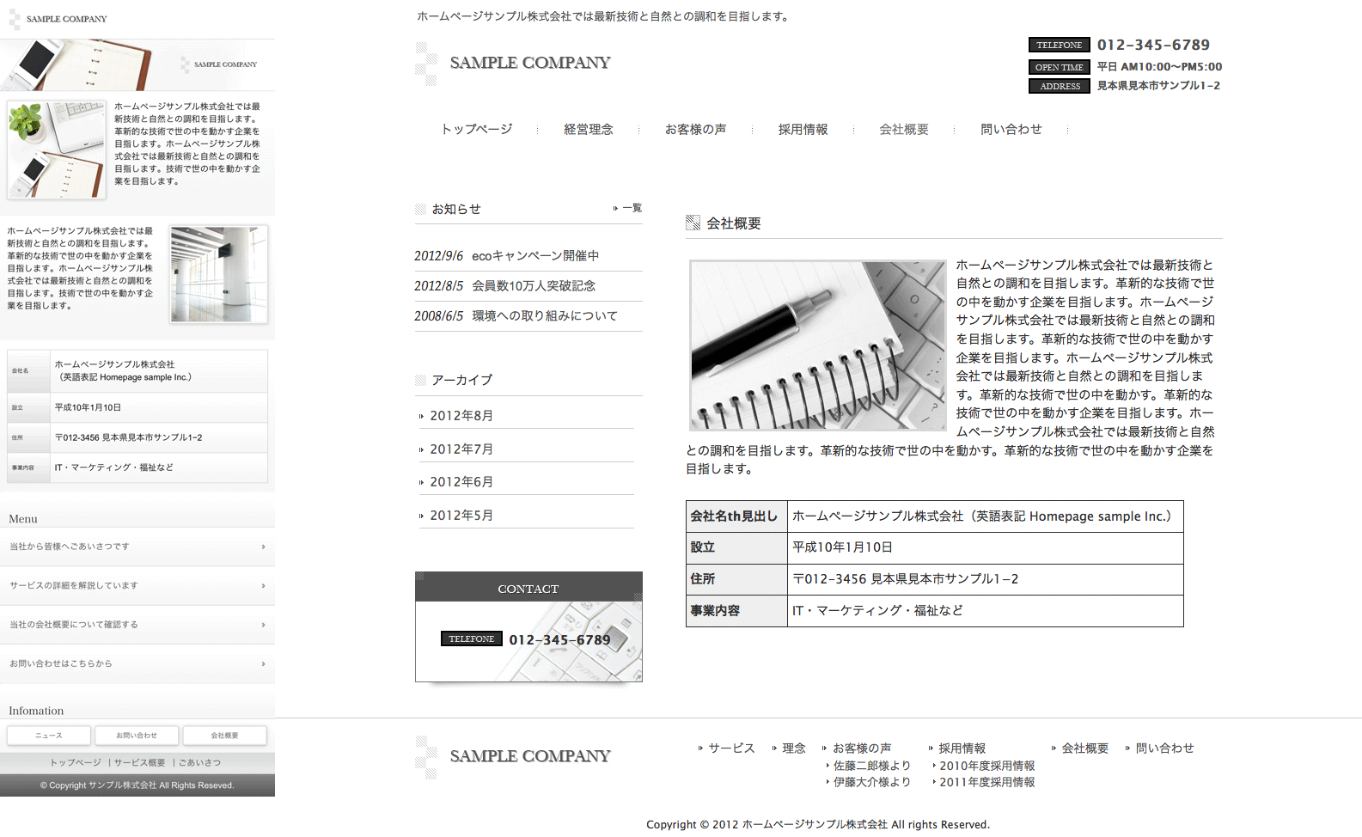1362x837 pixels.
Task: Click the CONTACT telephone banner
Action: pyautogui.click(x=528, y=638)
